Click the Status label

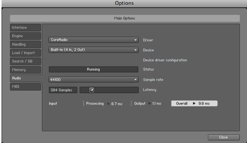tap(148, 70)
